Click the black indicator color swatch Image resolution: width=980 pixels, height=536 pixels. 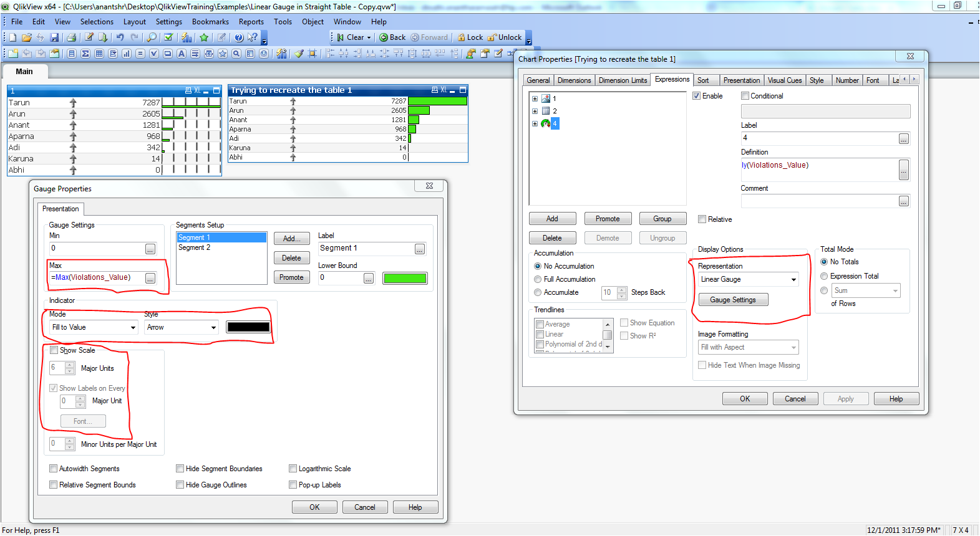click(x=248, y=327)
